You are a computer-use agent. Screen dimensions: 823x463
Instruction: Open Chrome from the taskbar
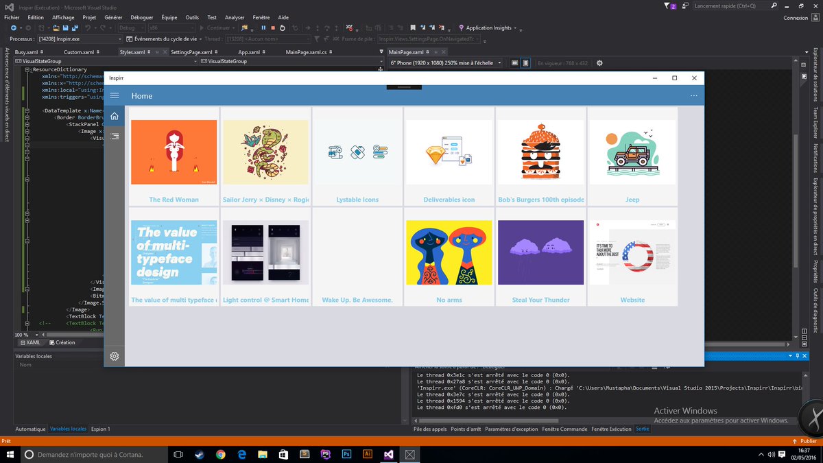click(221, 454)
